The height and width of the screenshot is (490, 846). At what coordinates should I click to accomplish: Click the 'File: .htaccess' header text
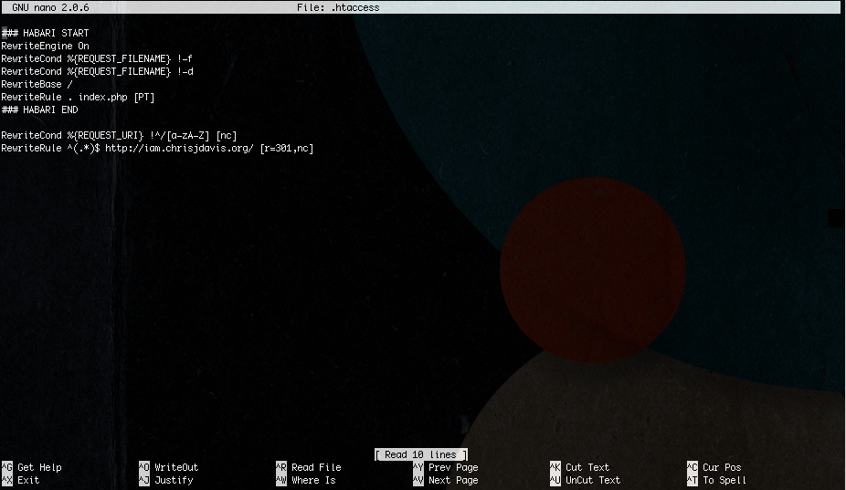click(x=338, y=7)
